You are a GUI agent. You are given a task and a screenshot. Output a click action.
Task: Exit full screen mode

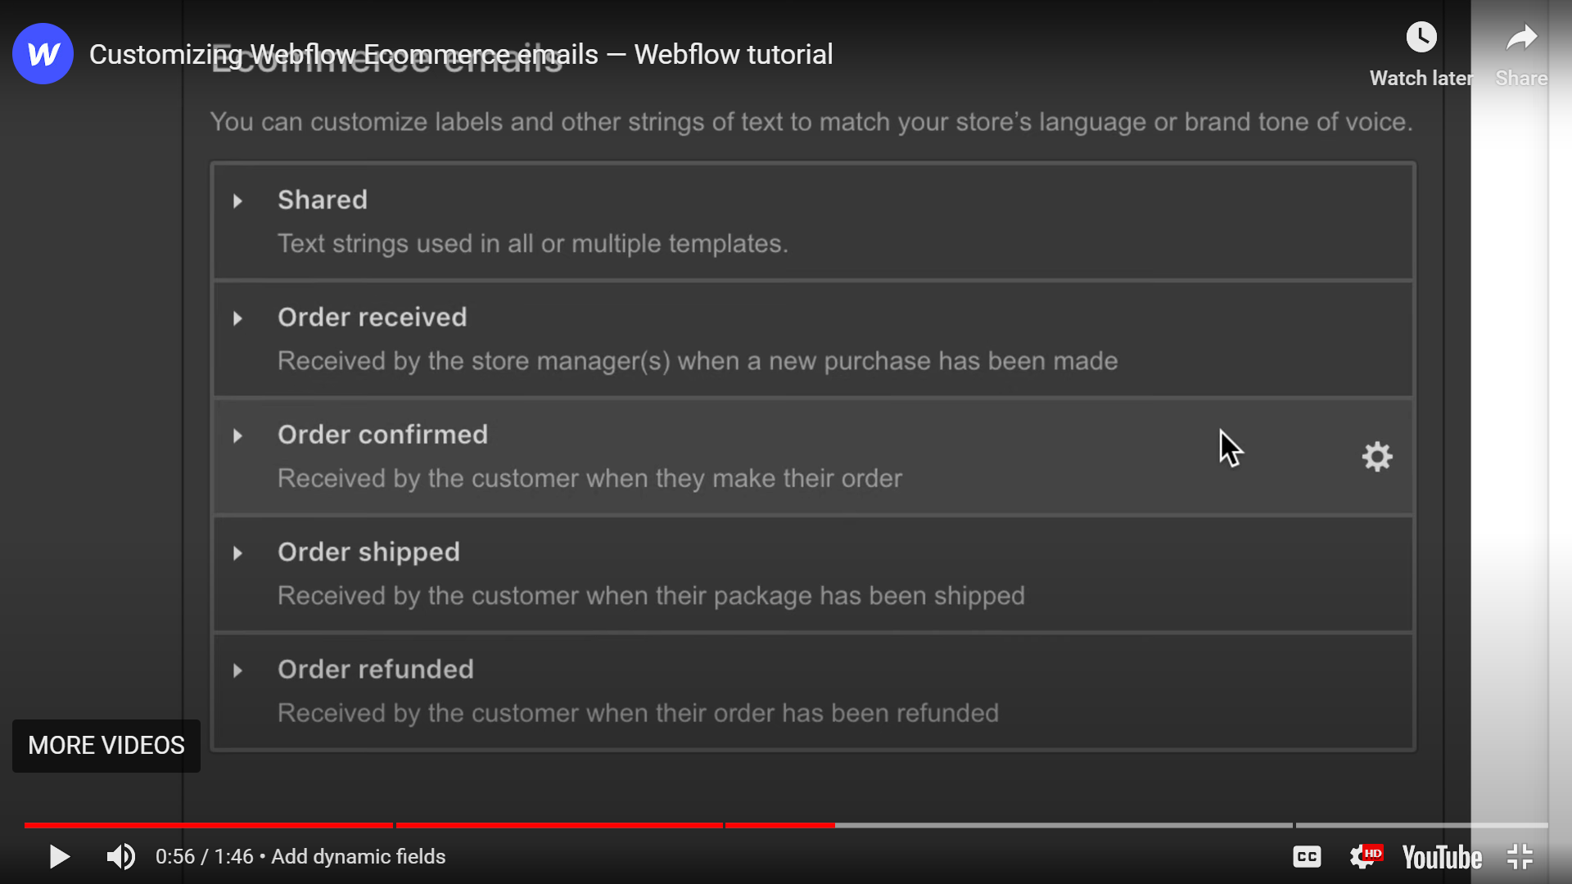pyautogui.click(x=1520, y=856)
